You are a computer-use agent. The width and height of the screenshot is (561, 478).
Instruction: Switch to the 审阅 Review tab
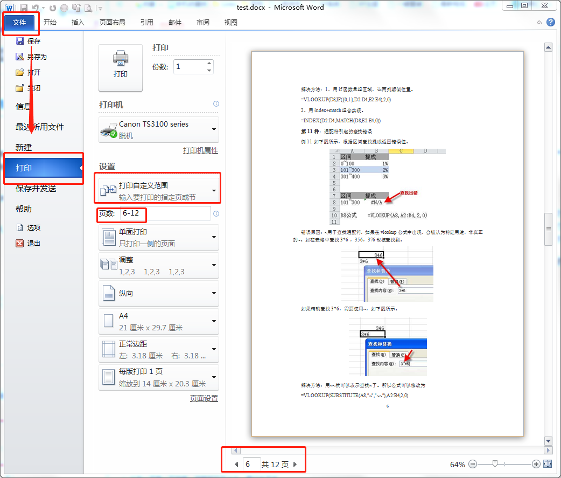[x=203, y=23]
